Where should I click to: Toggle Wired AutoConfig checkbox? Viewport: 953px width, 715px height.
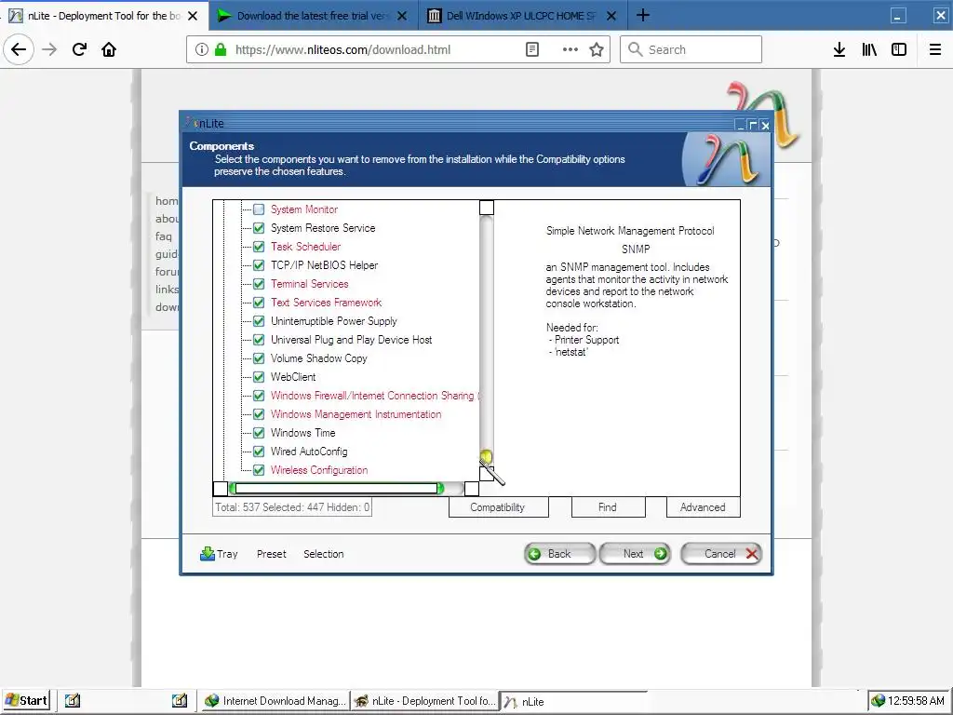click(x=259, y=452)
